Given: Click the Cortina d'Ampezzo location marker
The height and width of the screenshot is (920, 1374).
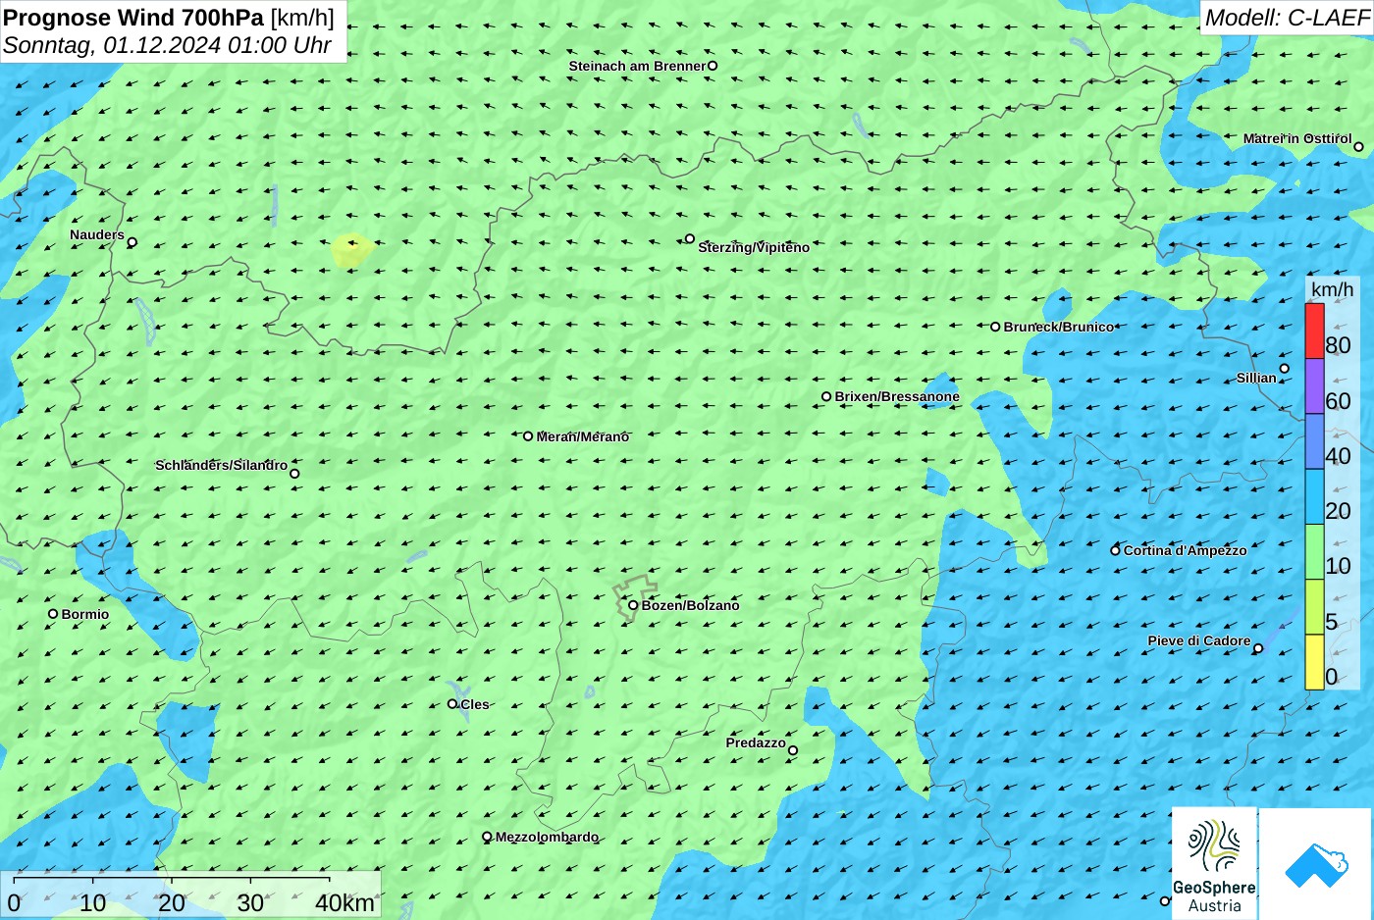Looking at the screenshot, I should point(1115,550).
